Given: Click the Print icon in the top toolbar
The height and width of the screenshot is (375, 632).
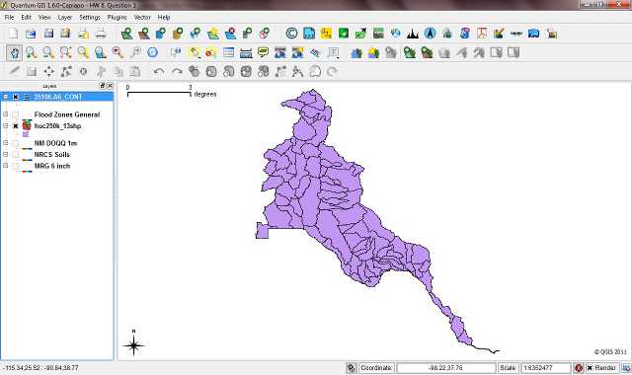Looking at the screenshot, I should (101, 34).
